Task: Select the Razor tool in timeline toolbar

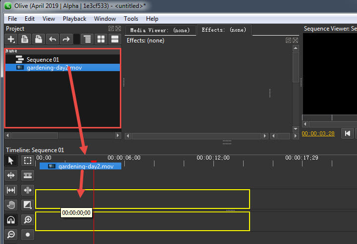Action: point(28,175)
